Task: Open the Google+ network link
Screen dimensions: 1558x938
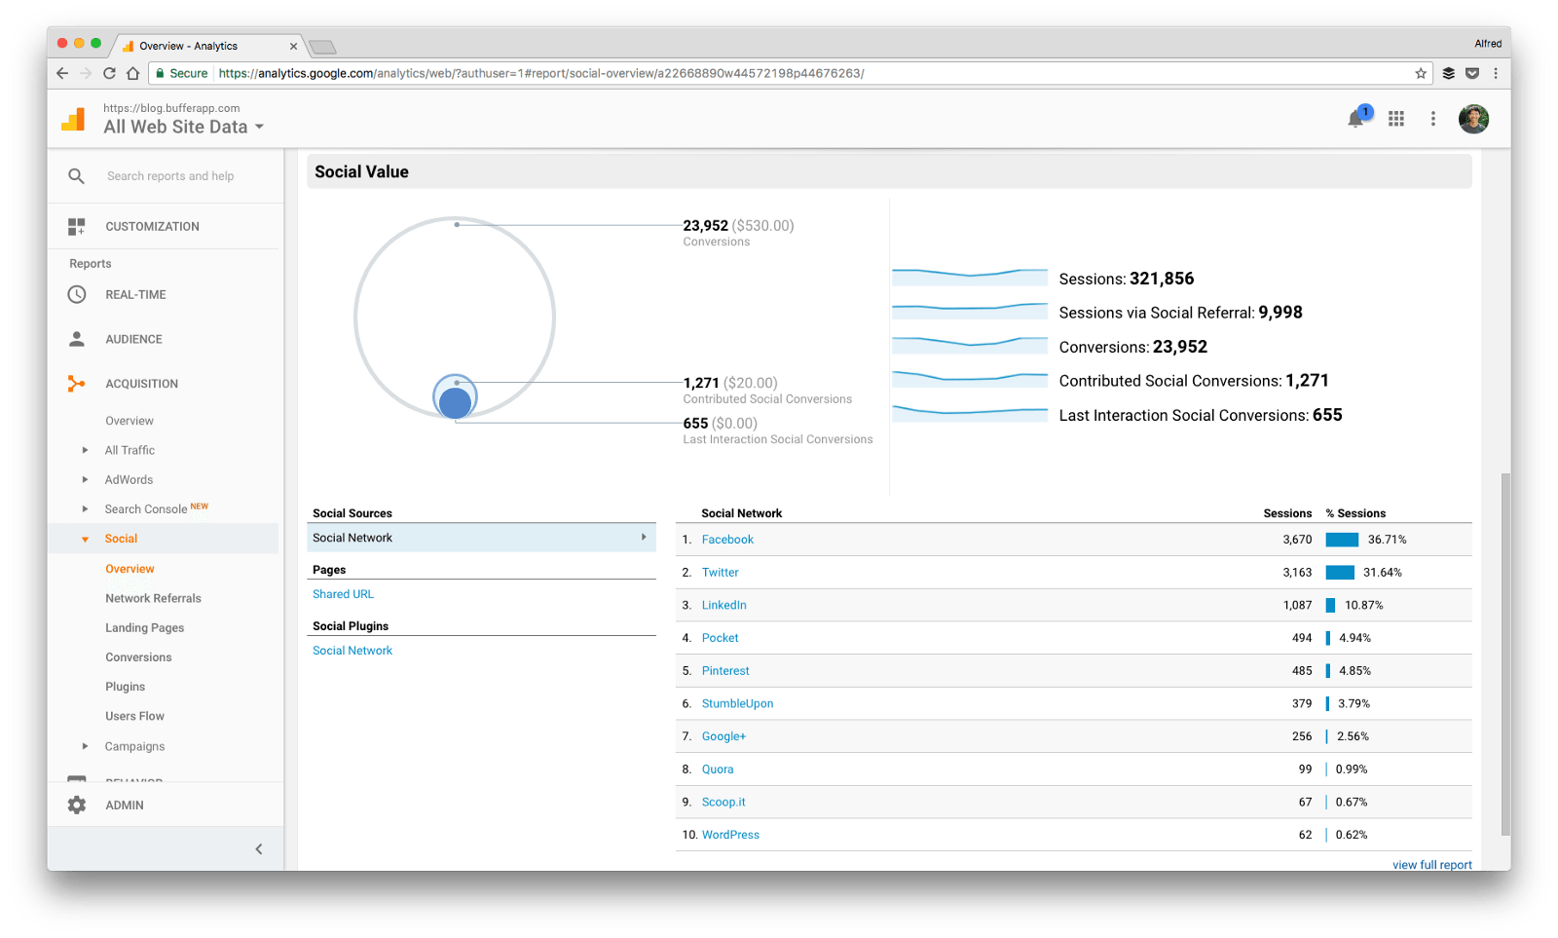Action: 723,736
